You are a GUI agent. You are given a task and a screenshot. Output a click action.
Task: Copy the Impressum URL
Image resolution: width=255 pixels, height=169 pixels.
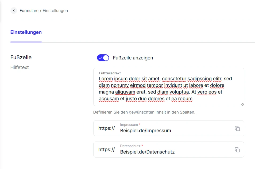(237, 128)
